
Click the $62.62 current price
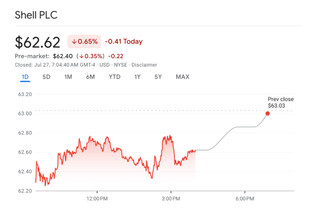(x=38, y=42)
